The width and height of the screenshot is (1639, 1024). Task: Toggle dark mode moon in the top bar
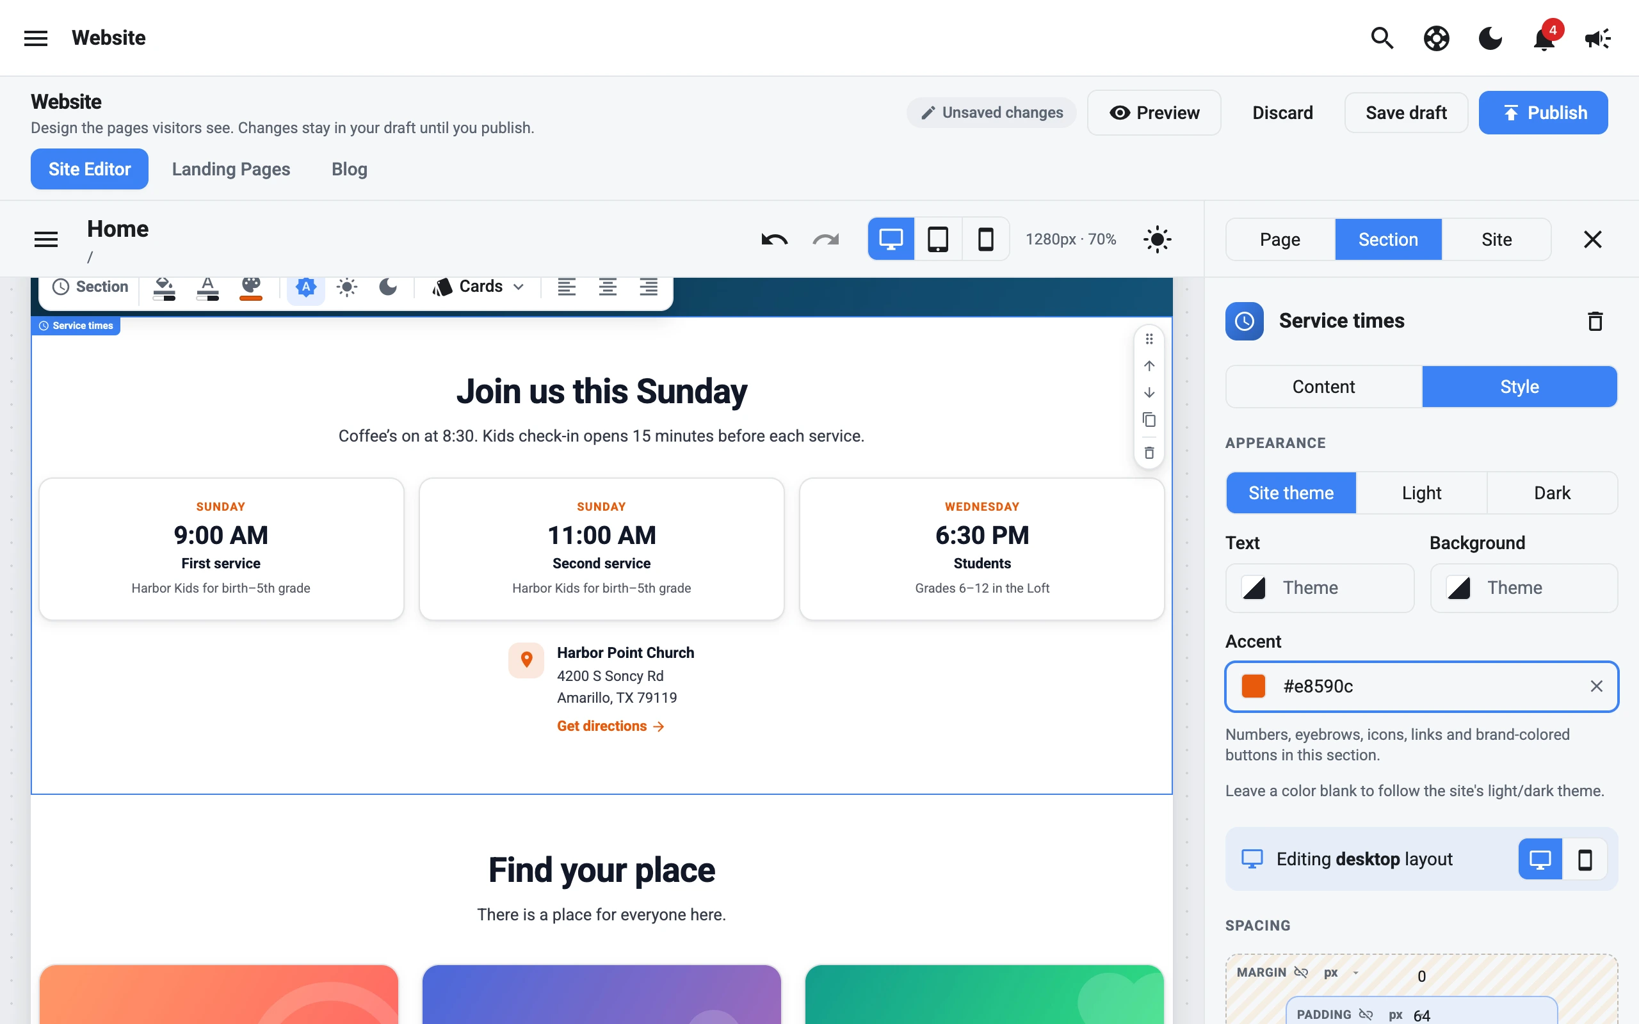[1490, 38]
